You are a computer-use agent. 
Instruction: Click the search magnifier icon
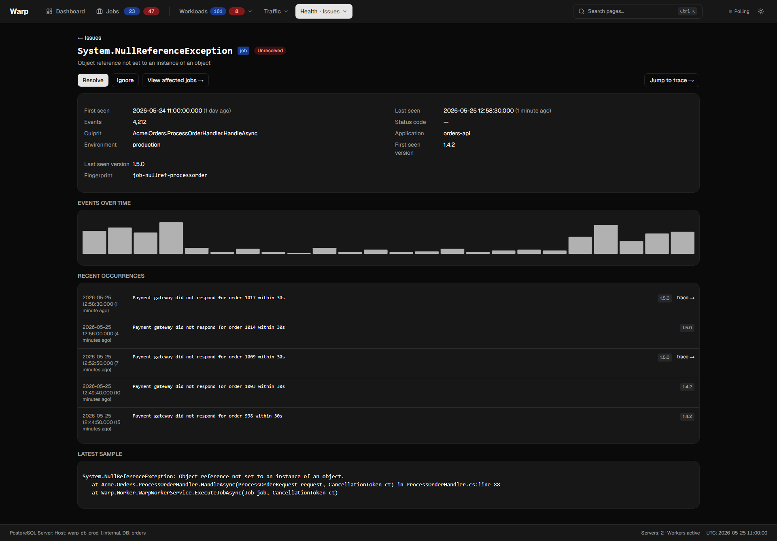point(582,11)
